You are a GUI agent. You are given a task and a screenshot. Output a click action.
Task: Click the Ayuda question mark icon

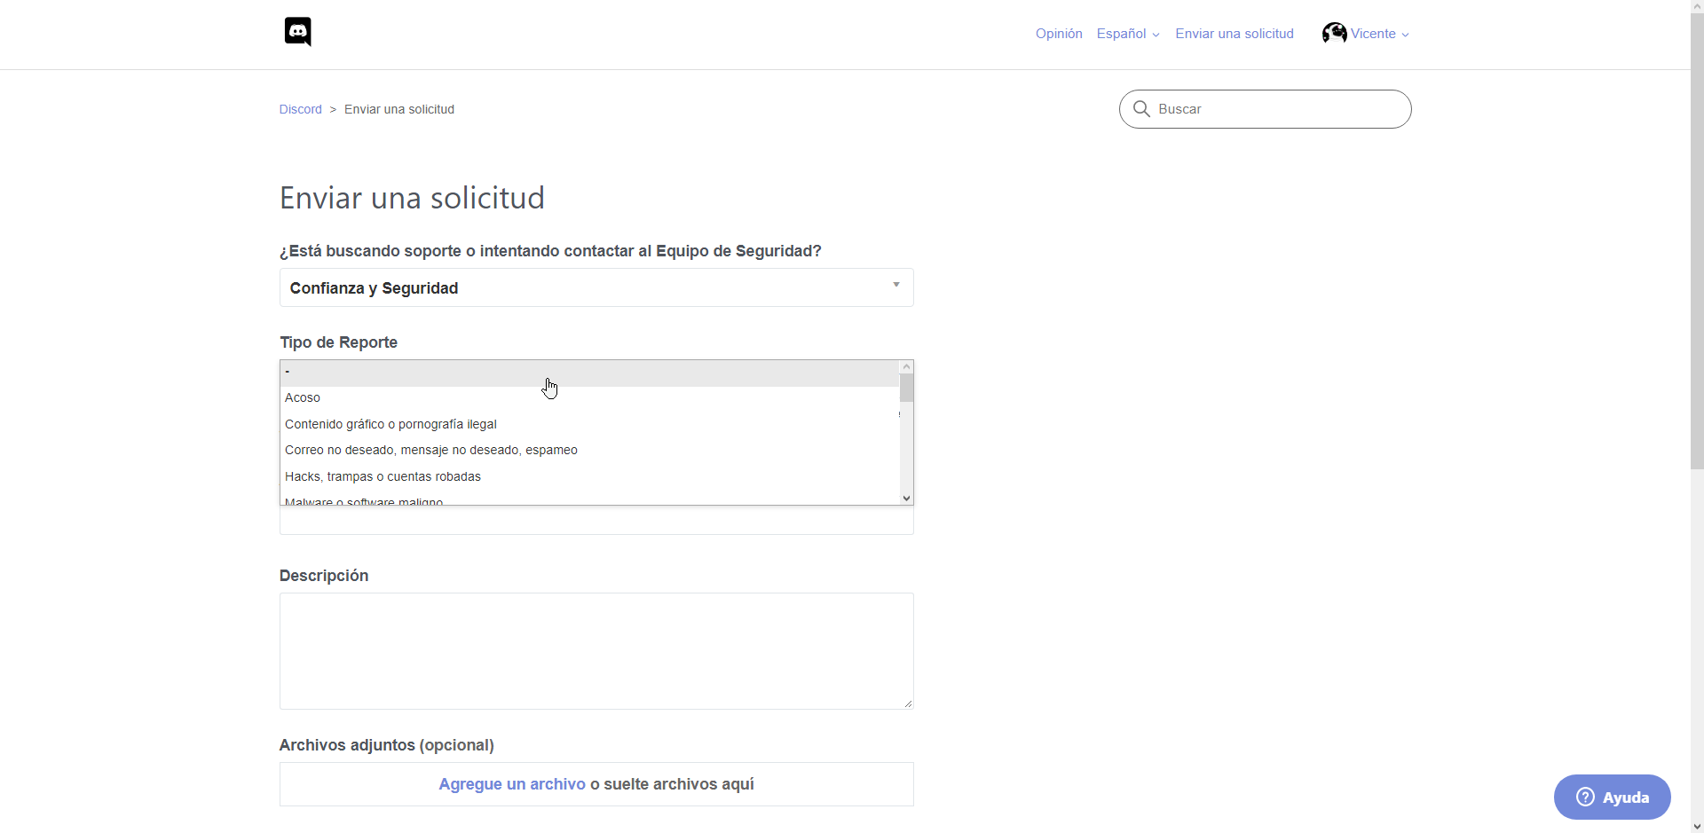point(1585,797)
